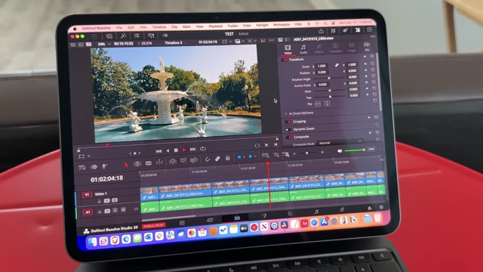Screen dimensions: 483x272
Task: Click the blue Marker icon
Action: (250, 156)
